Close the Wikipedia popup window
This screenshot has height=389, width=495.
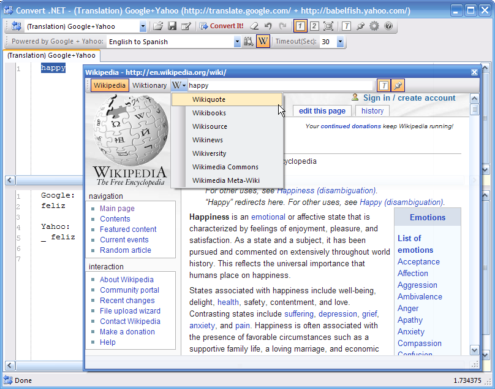pos(474,72)
